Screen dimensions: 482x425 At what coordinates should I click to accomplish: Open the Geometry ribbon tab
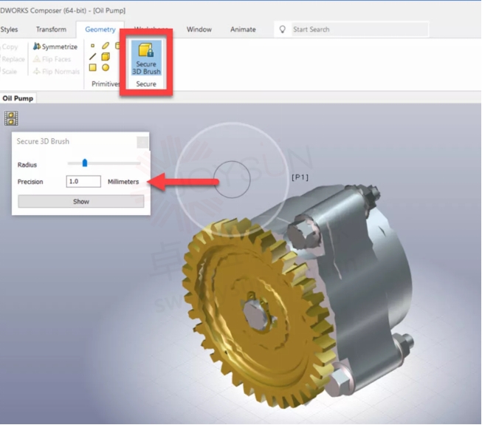click(x=100, y=30)
